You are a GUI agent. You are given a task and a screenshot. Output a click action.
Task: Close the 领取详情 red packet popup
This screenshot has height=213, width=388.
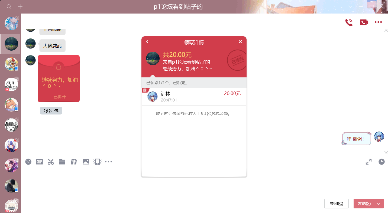pyautogui.click(x=240, y=42)
